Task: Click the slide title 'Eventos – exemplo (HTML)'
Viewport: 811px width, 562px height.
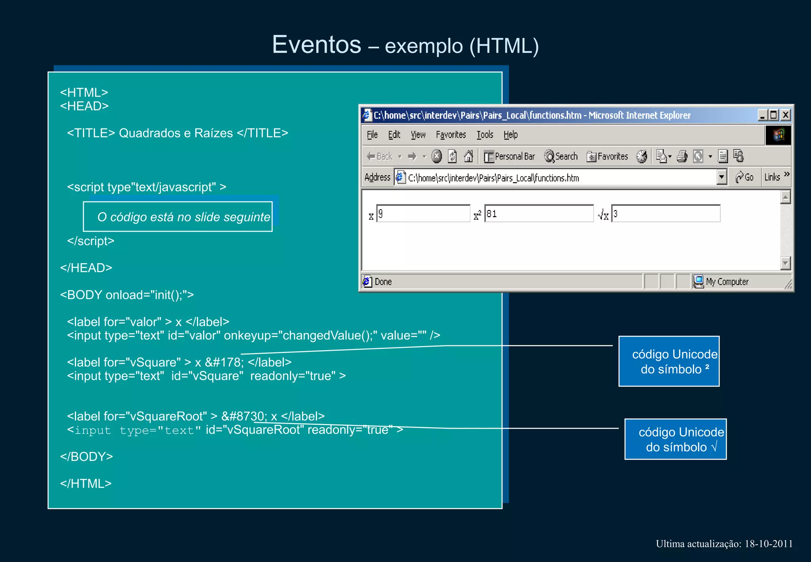Action: click(x=405, y=45)
